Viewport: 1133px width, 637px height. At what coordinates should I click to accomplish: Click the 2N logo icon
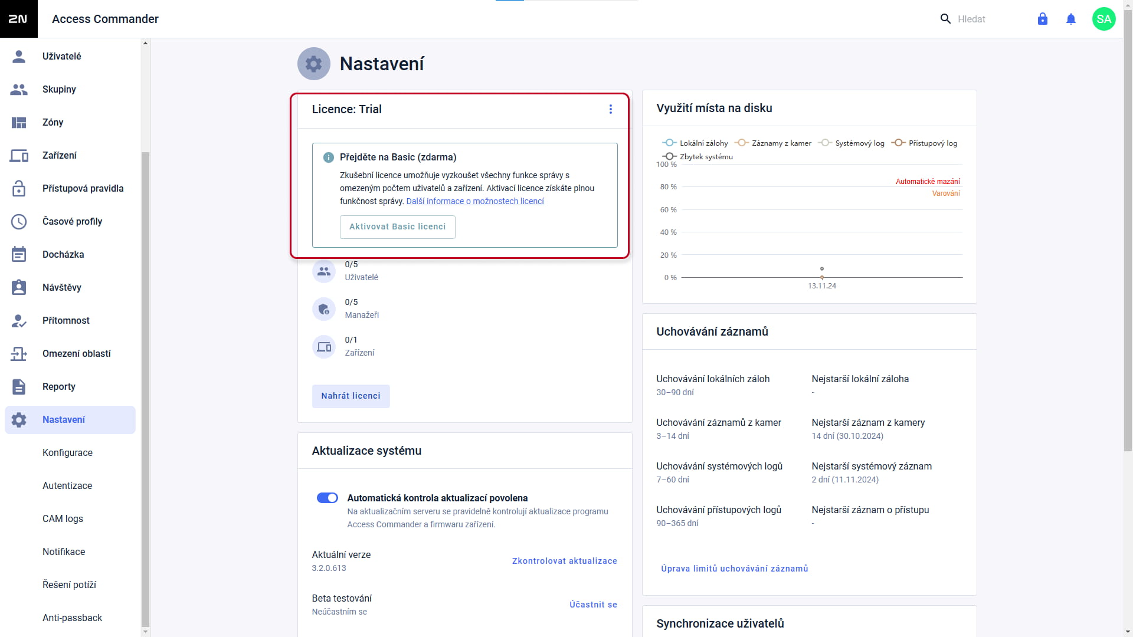(x=18, y=19)
